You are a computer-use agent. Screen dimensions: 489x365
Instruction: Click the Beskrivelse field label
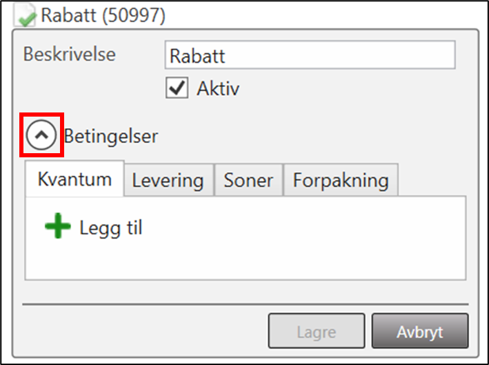coord(70,55)
